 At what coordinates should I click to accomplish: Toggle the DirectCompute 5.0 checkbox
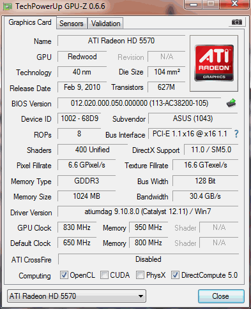pos(175,275)
